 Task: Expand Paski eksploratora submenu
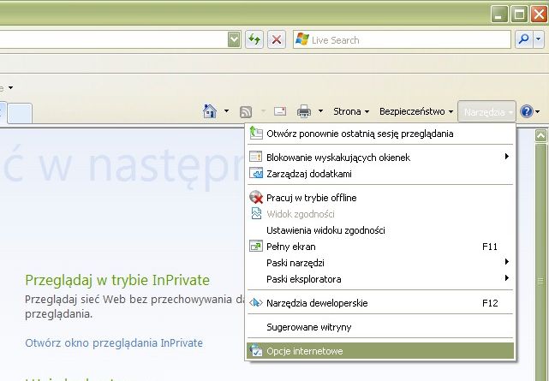point(380,279)
